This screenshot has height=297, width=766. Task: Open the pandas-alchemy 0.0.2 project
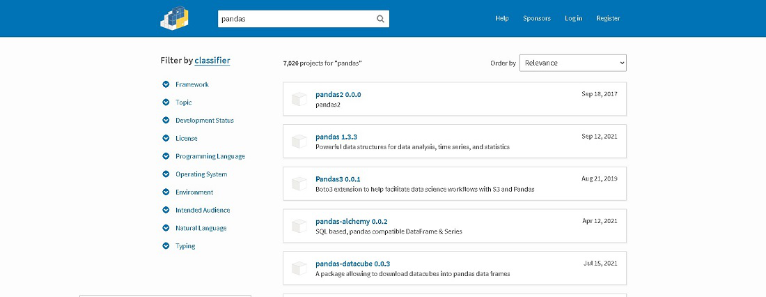[352, 222]
